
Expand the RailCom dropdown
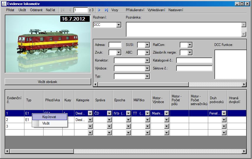click(x=190, y=45)
